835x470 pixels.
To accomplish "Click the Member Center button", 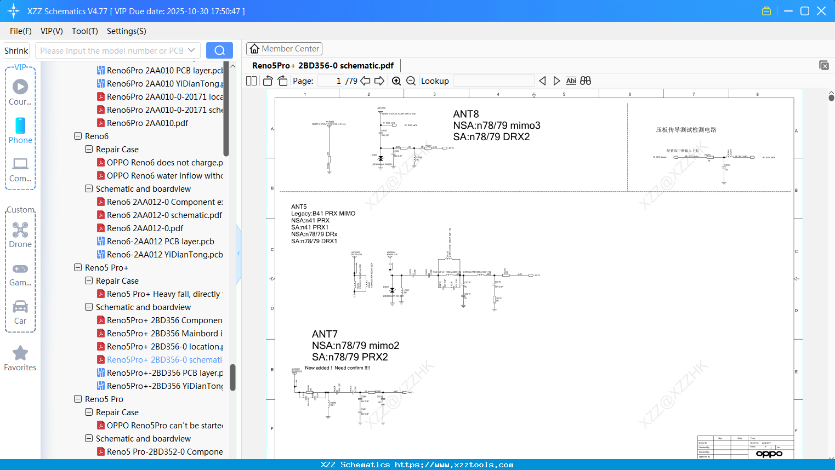I will tap(284, 49).
